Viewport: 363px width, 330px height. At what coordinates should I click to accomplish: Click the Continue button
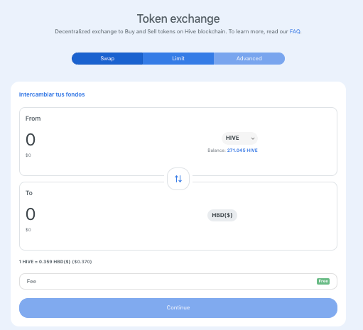pos(178,308)
